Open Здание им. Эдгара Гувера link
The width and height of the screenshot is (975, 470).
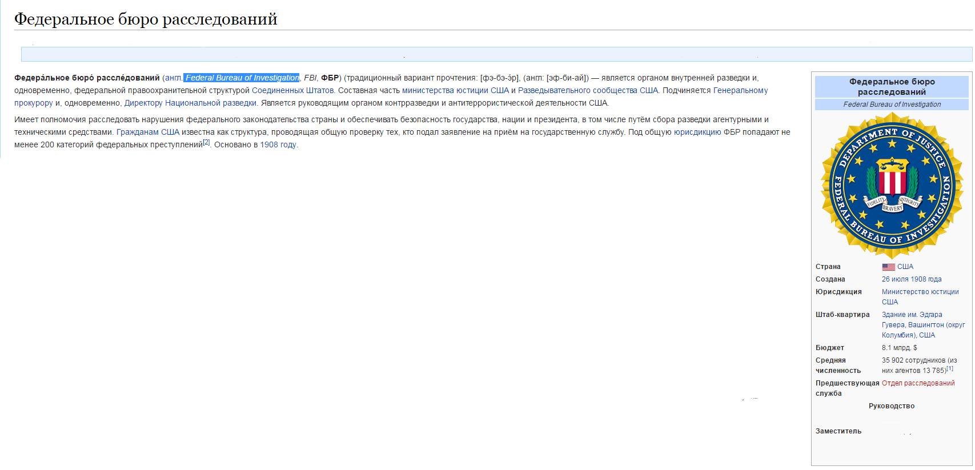912,315
